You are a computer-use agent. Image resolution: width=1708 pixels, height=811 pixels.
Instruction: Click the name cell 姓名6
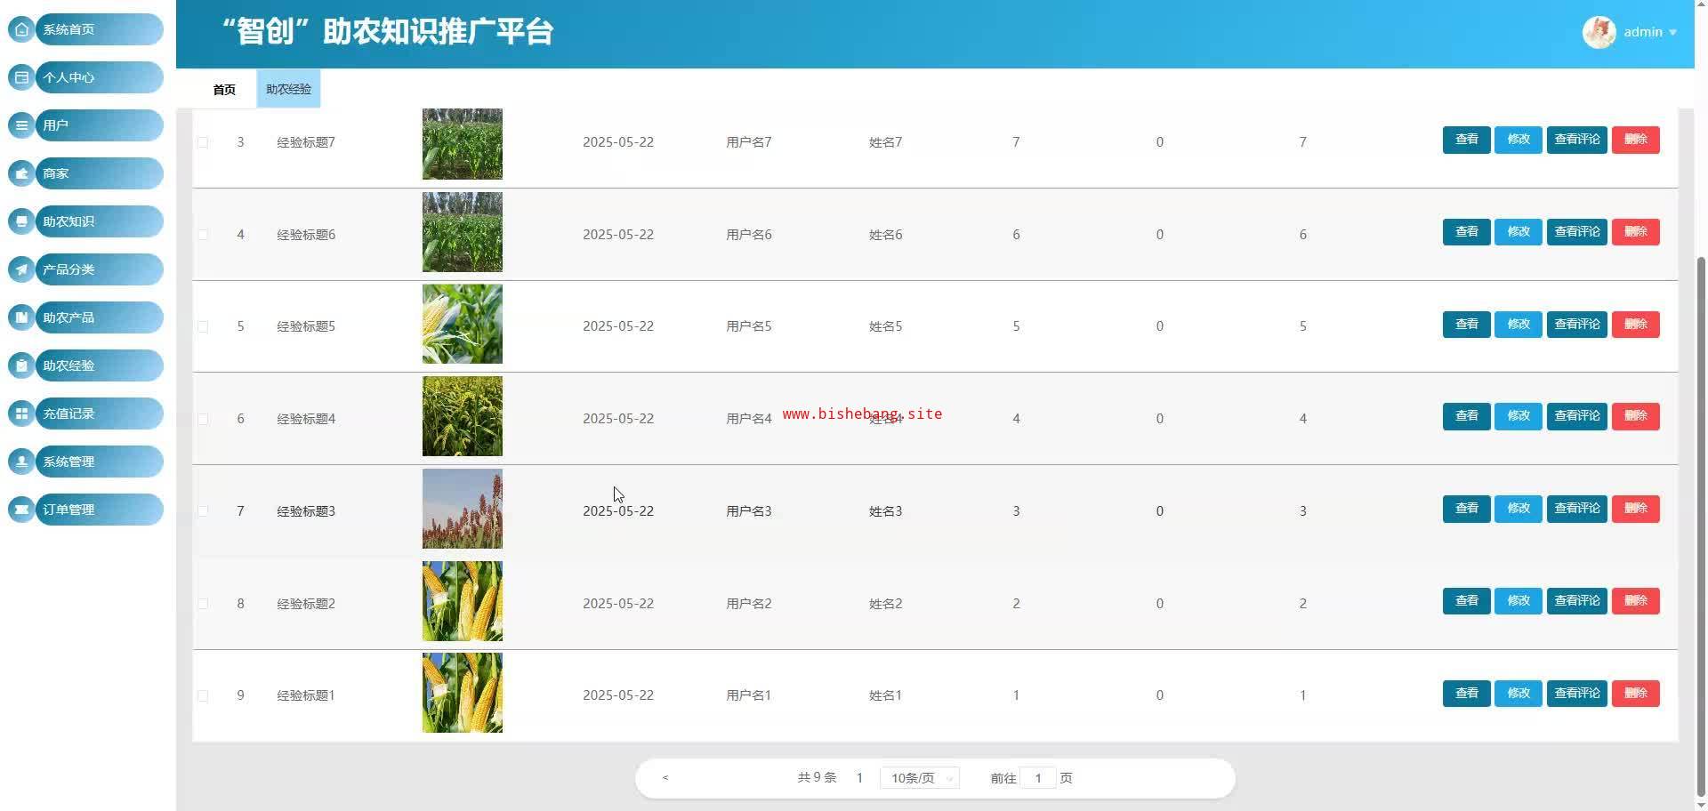pyautogui.click(x=885, y=235)
